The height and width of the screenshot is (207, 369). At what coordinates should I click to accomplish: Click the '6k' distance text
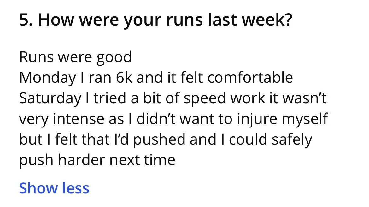tap(124, 78)
